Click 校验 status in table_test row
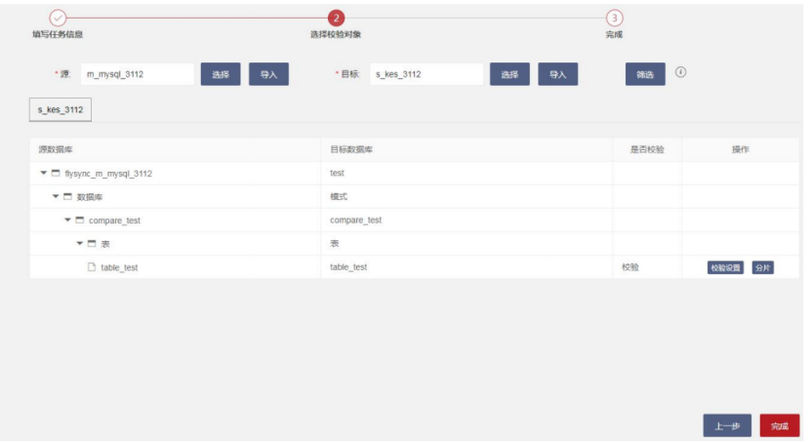Viewport: 811px width, 442px height. (630, 267)
